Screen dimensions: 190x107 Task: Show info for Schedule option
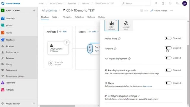tap(115, 49)
